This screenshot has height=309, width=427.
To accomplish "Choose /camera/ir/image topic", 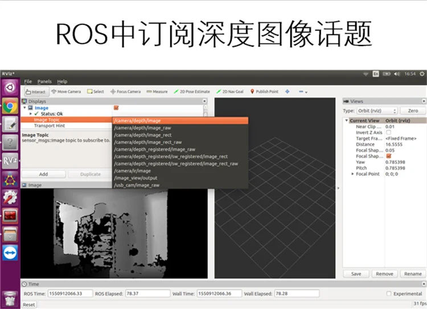I will [x=180, y=171].
